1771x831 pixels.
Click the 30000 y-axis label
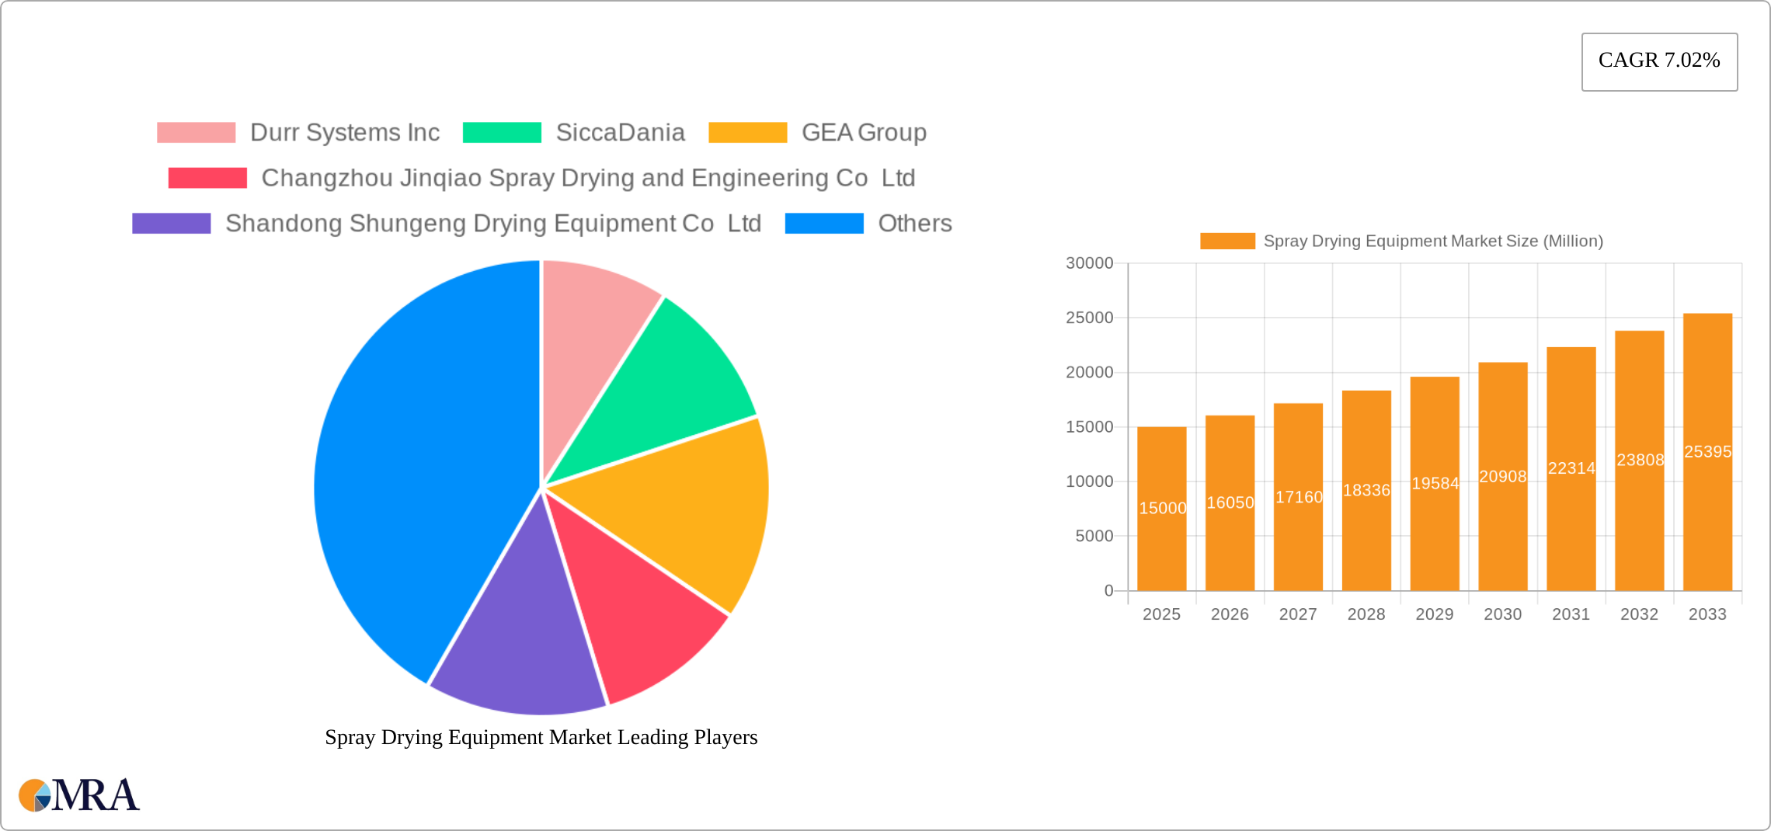tap(1089, 263)
